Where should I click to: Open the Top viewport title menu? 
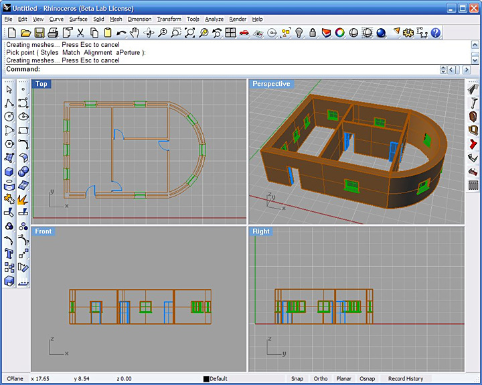pos(42,84)
